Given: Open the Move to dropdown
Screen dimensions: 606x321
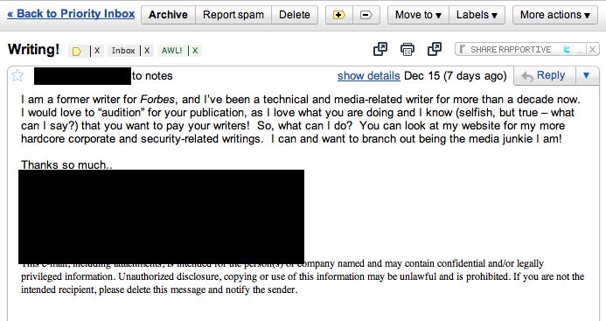Looking at the screenshot, I should tap(418, 15).
